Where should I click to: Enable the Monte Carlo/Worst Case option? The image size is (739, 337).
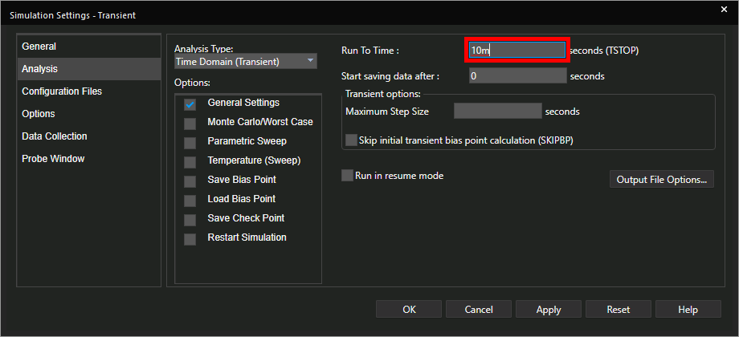(190, 124)
